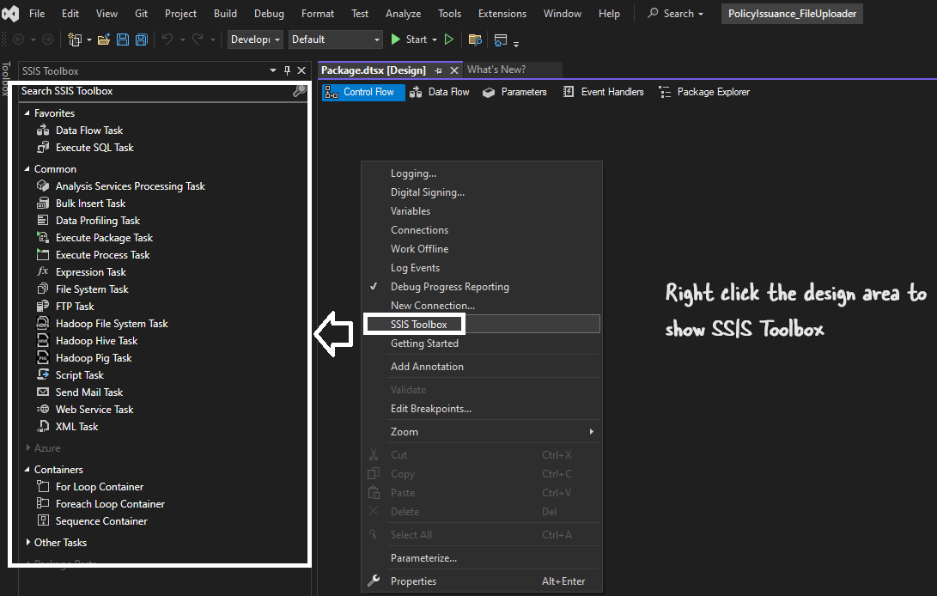Choose the Data Profiling Task icon
Image resolution: width=937 pixels, height=596 pixels.
43,221
